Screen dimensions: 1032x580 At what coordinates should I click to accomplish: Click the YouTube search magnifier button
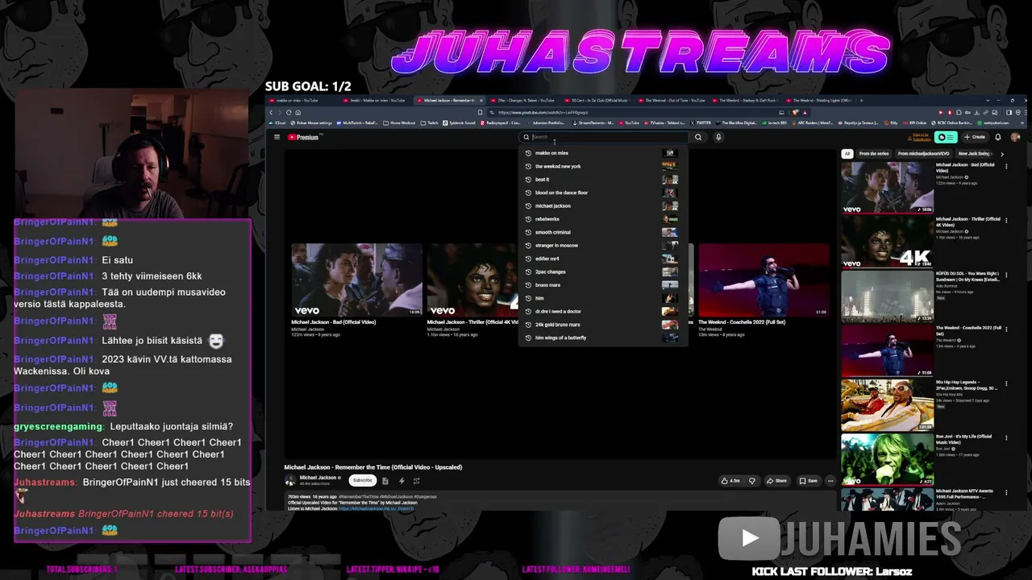[698, 137]
